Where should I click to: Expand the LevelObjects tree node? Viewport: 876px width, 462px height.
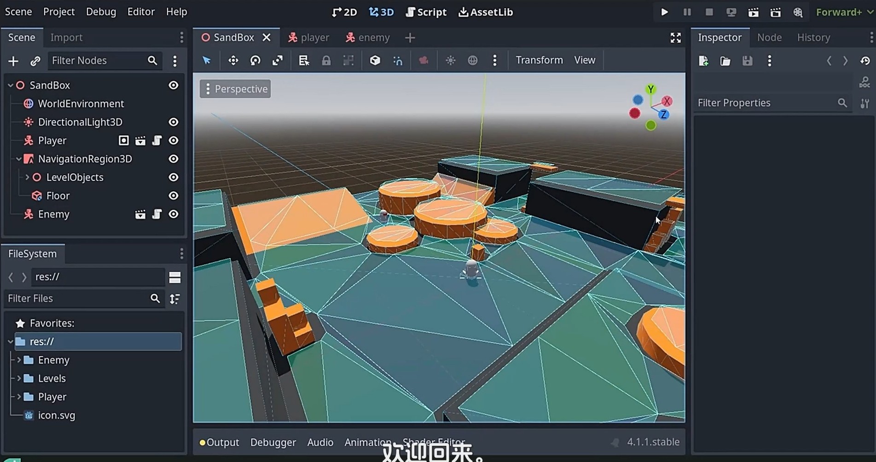(x=27, y=177)
